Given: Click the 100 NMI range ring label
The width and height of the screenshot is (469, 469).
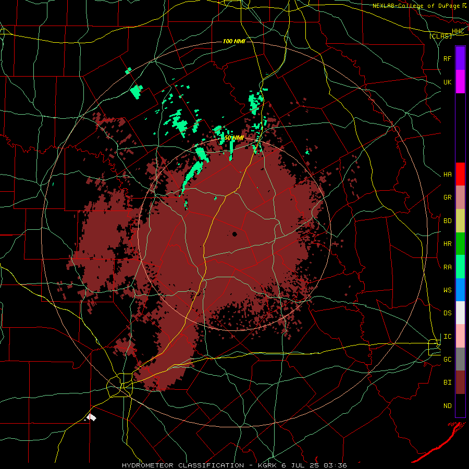Looking at the screenshot, I should (x=234, y=41).
